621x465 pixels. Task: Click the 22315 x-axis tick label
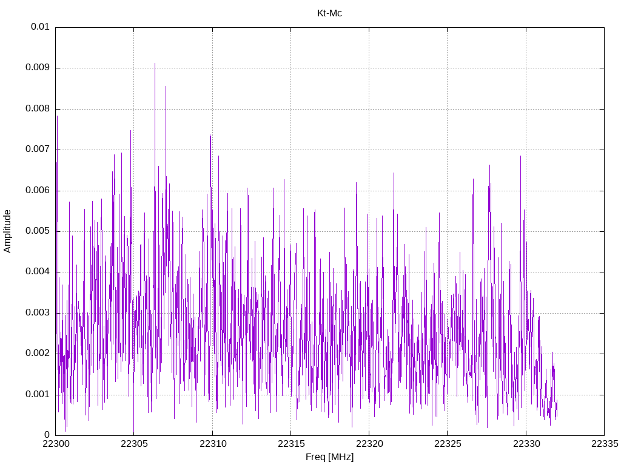tap(290, 444)
